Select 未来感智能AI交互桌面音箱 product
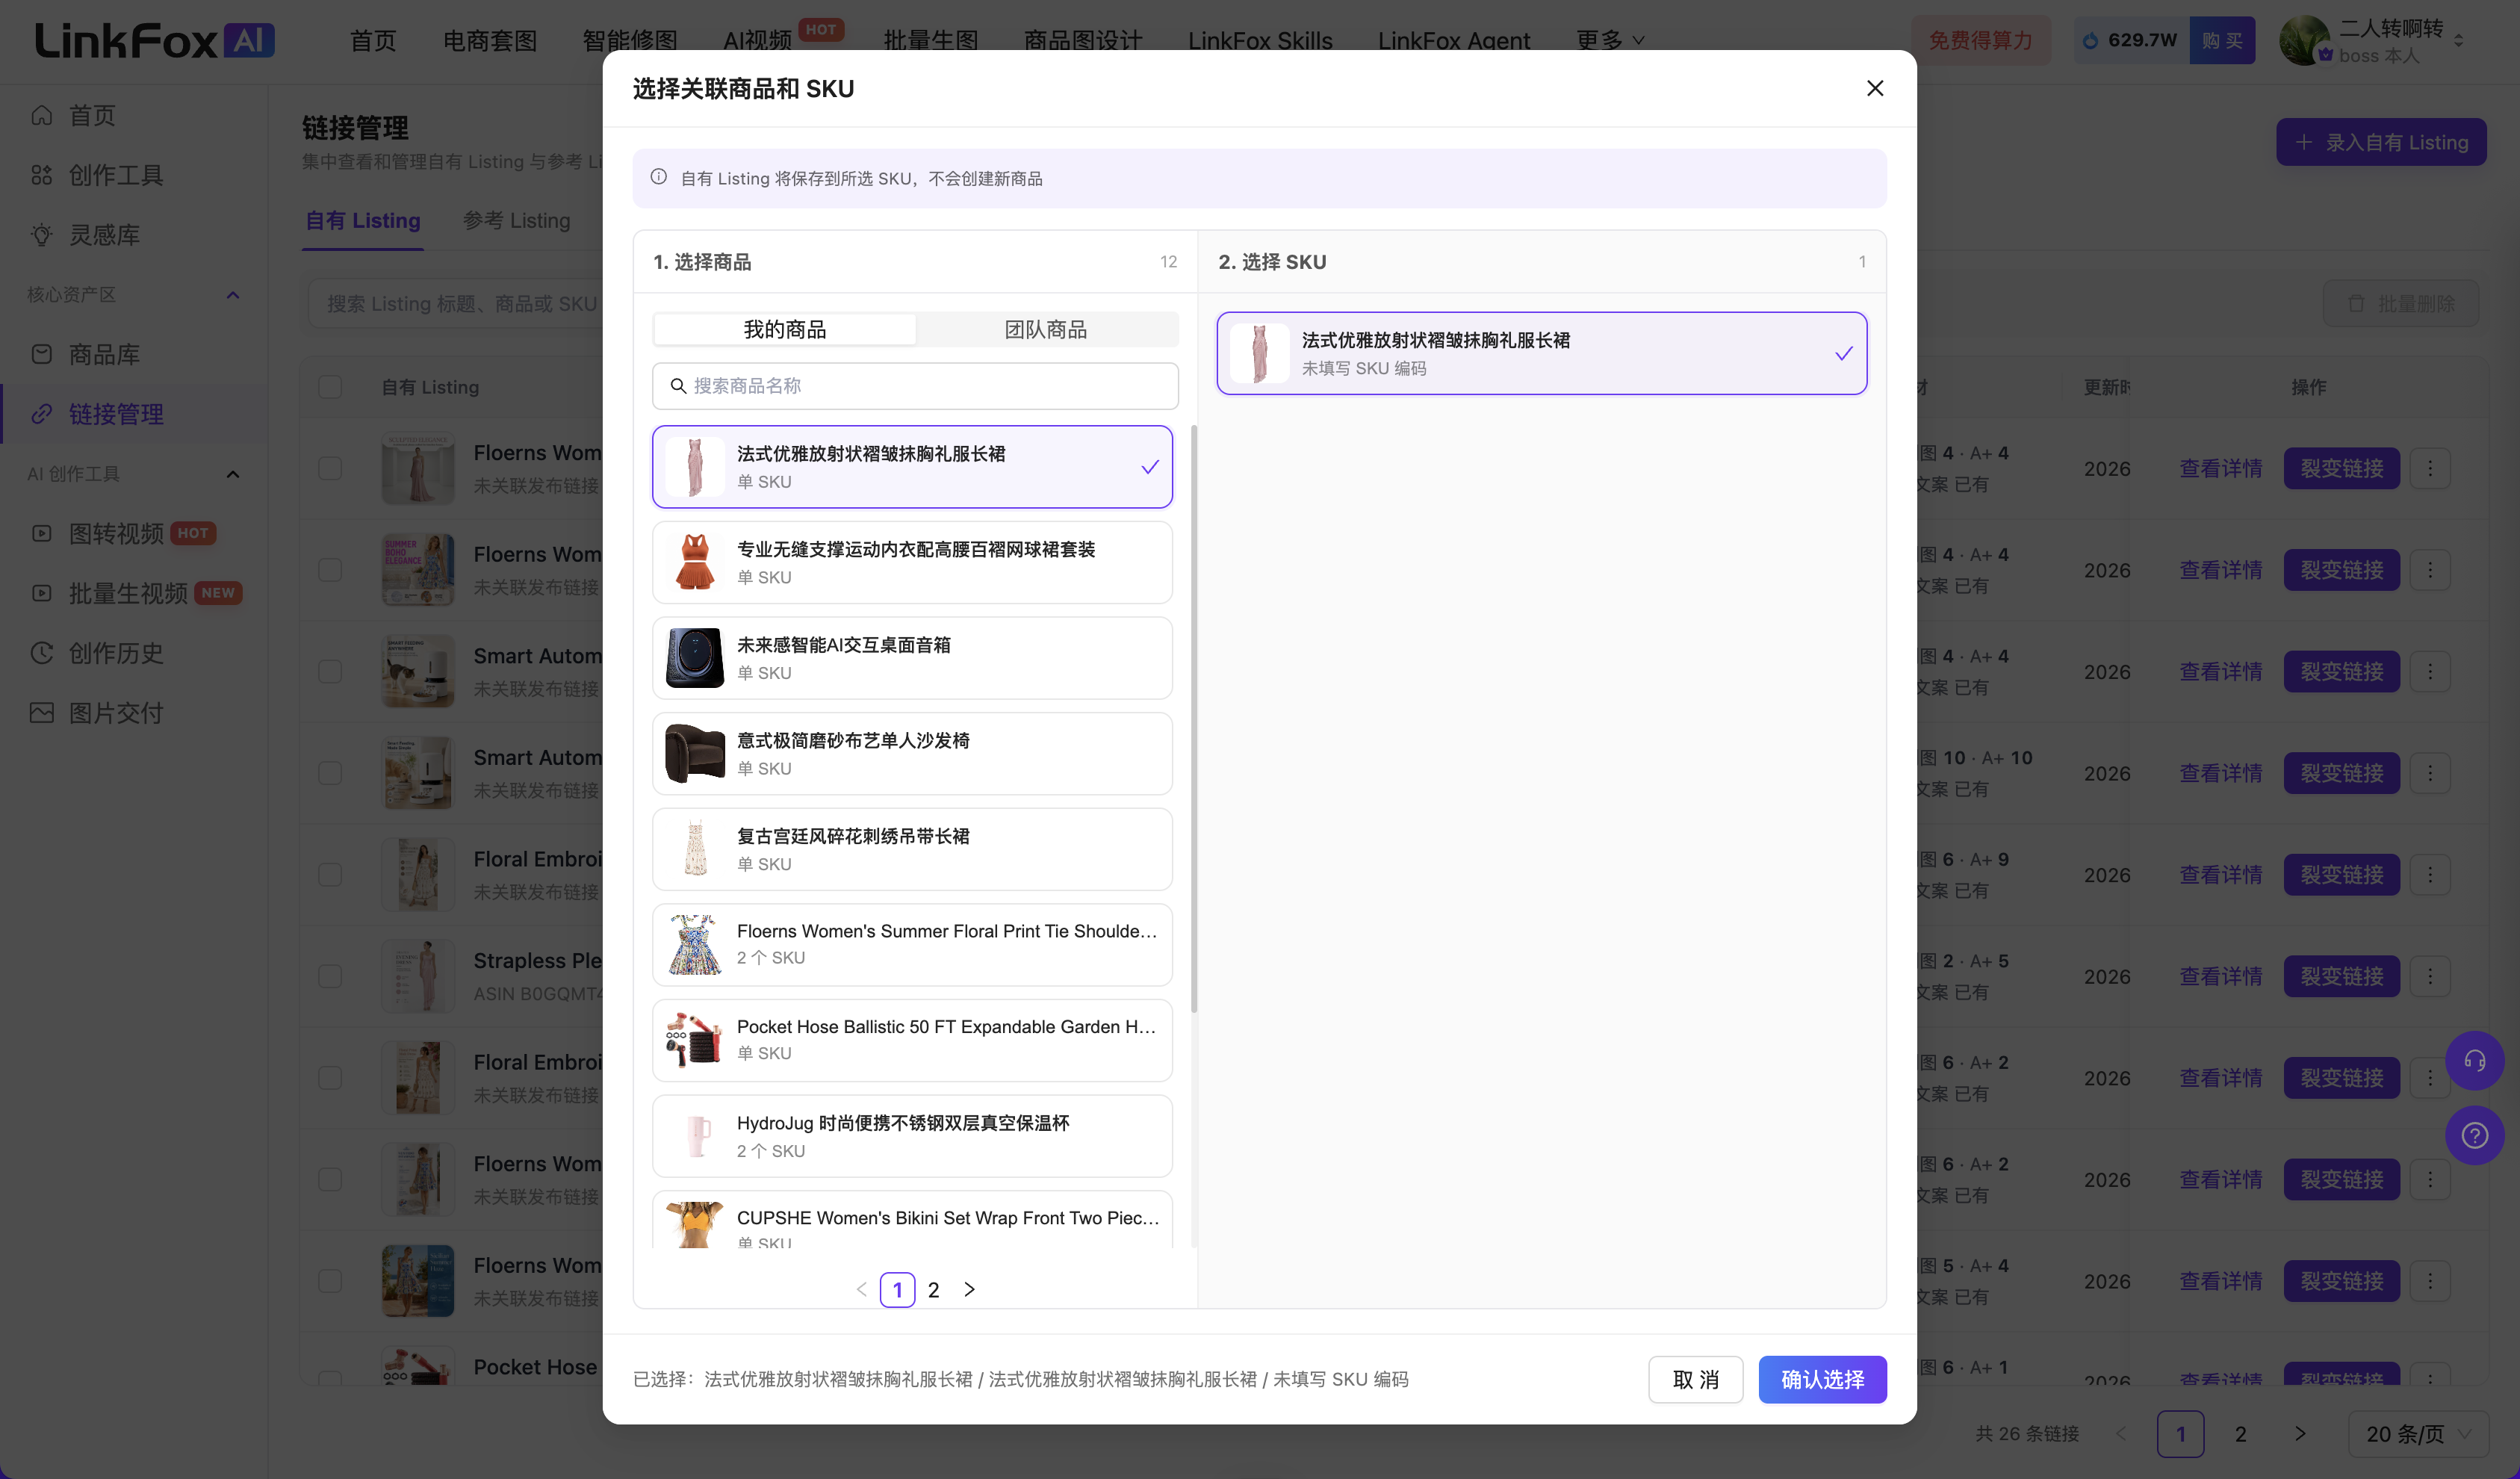Viewport: 2520px width, 1479px height. click(x=912, y=658)
